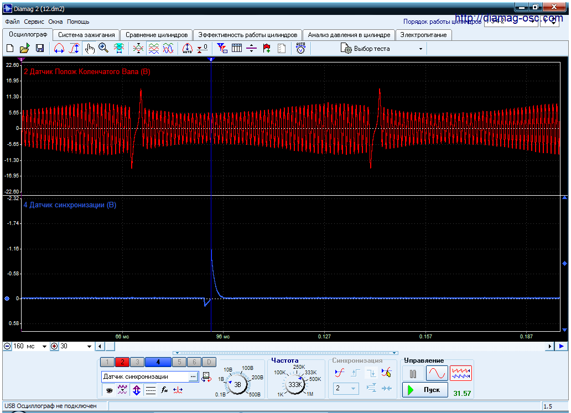
Task: Select the vertical stretch tool in toolbar
Action: coord(74,49)
